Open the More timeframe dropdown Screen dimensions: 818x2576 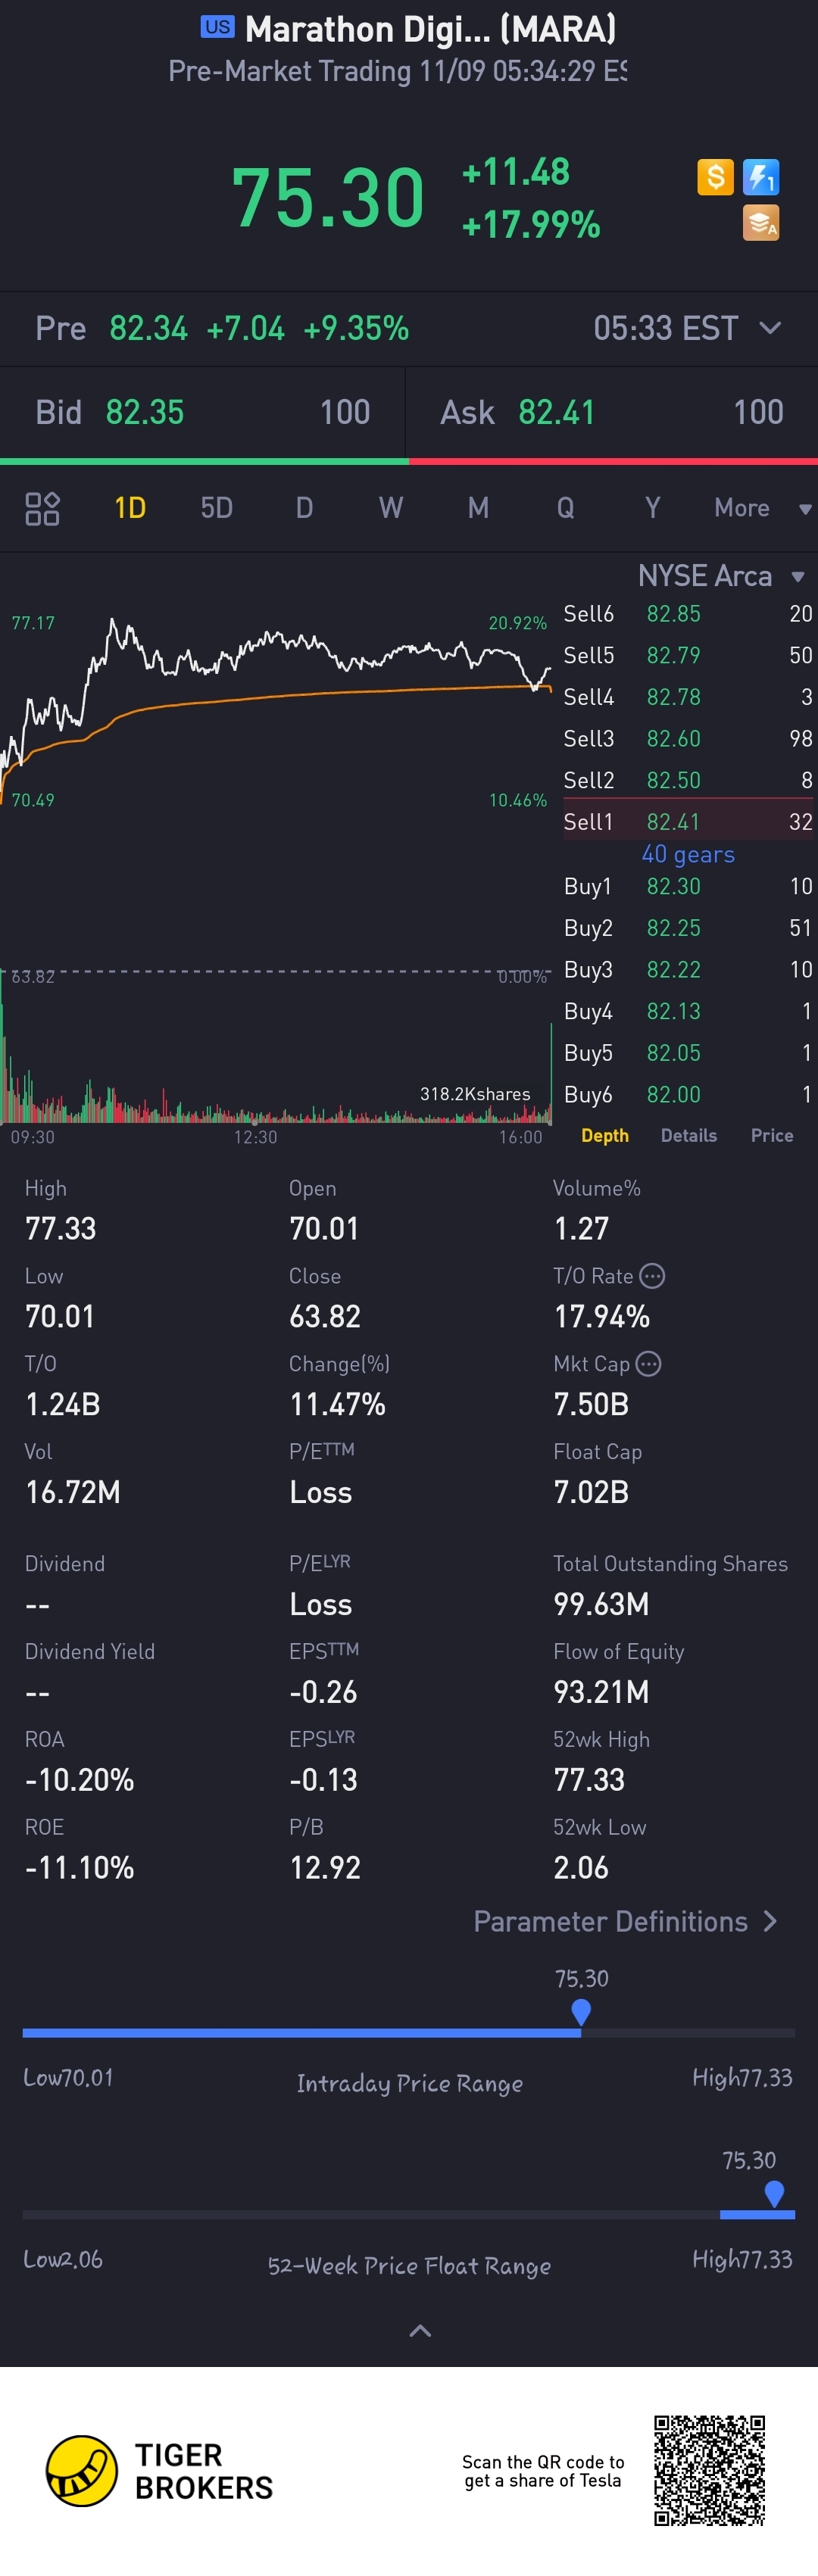763,508
